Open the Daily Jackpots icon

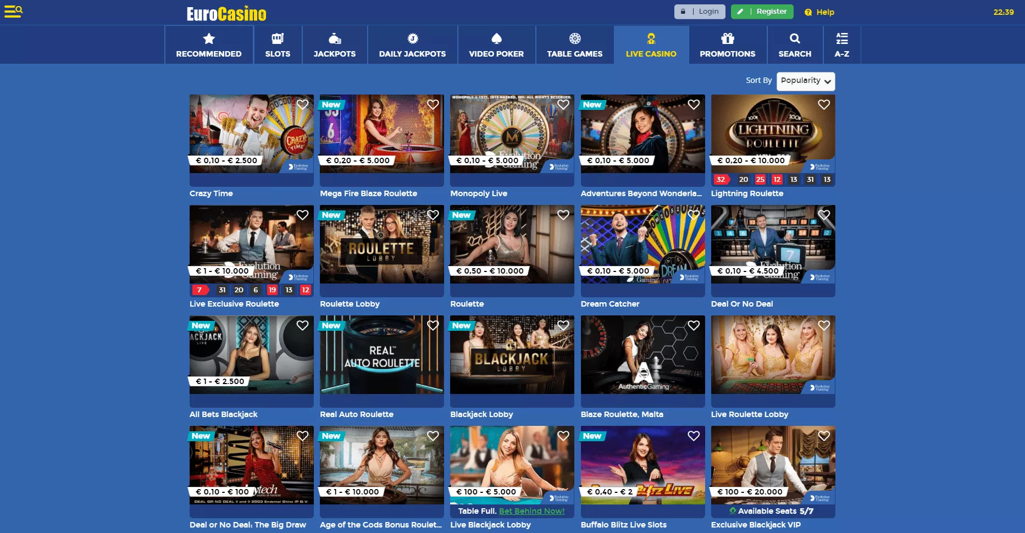[x=412, y=38]
